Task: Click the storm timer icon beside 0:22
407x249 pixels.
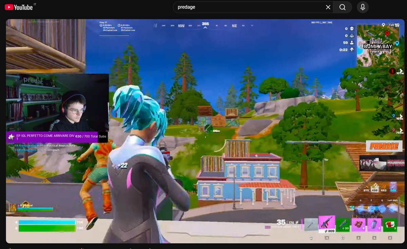Action: click(352, 50)
